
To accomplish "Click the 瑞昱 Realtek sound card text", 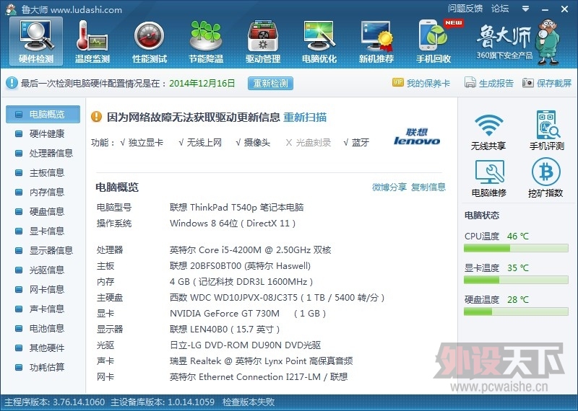I will pyautogui.click(x=261, y=361).
